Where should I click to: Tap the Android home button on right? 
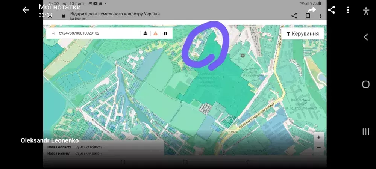(366, 84)
